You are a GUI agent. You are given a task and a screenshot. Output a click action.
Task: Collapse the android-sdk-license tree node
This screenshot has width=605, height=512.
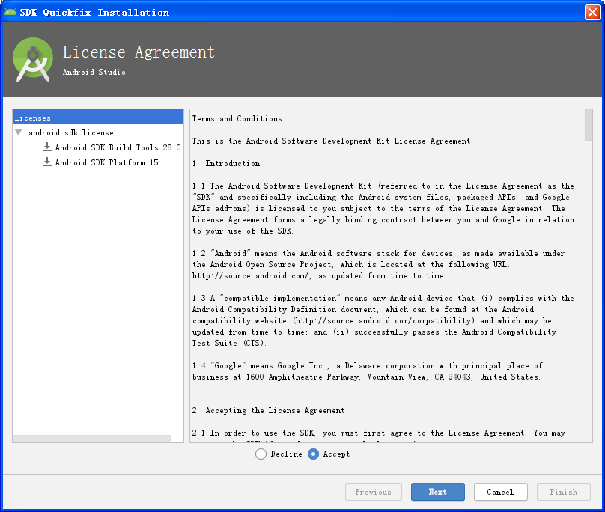click(19, 132)
